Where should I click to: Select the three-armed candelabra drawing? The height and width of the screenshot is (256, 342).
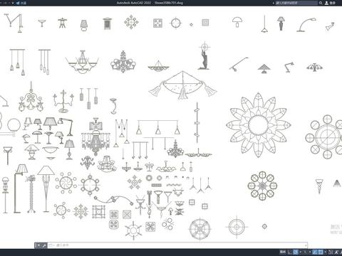click(x=63, y=102)
